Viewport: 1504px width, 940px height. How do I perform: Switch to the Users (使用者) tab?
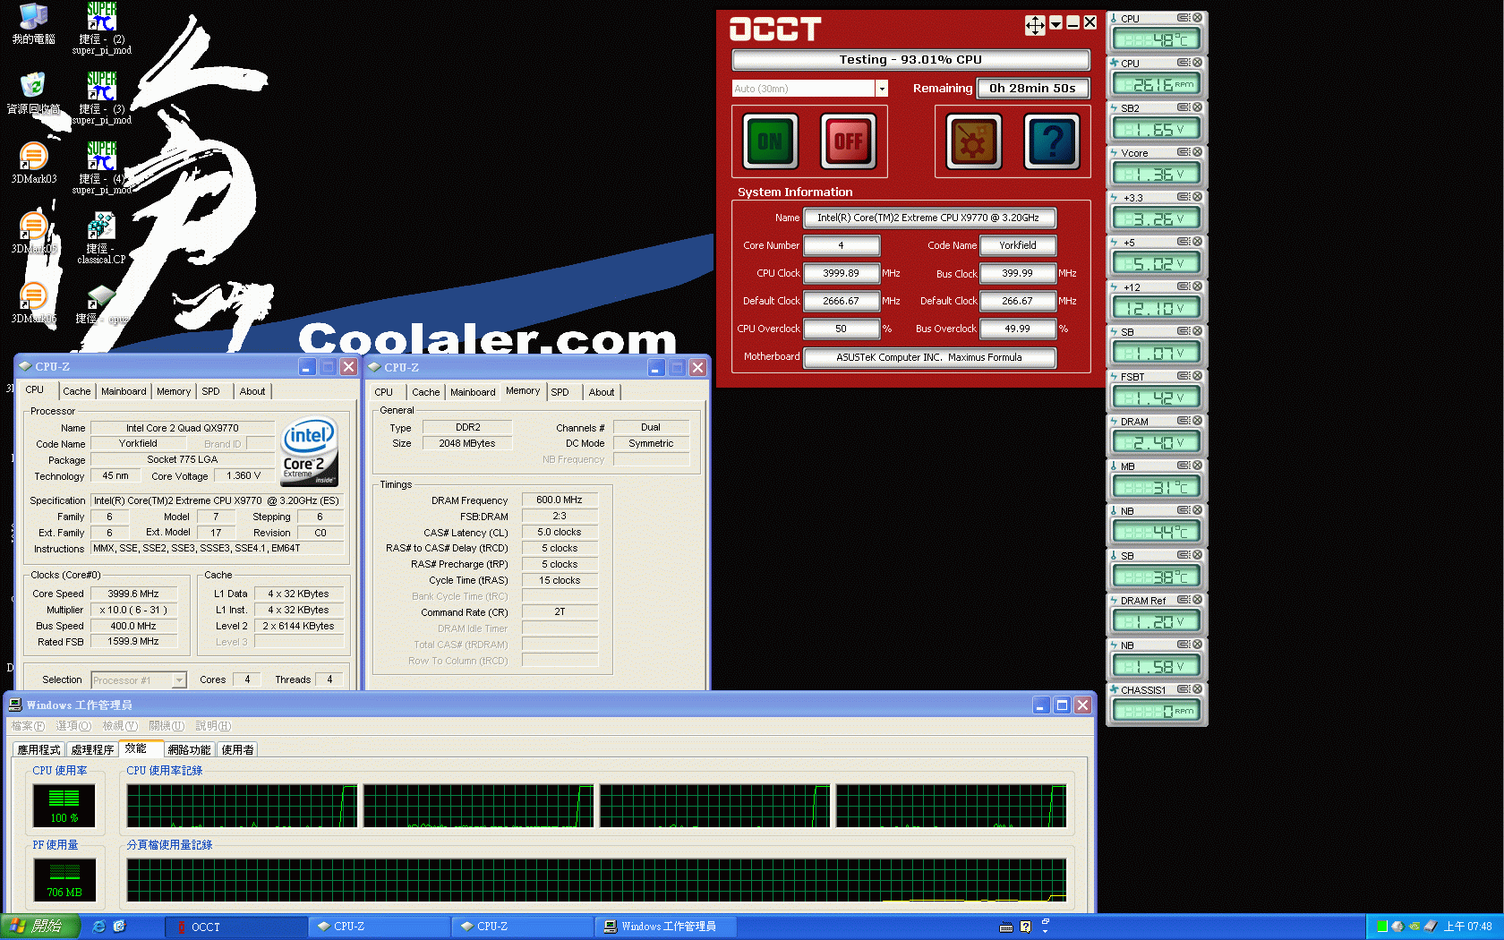coord(237,750)
